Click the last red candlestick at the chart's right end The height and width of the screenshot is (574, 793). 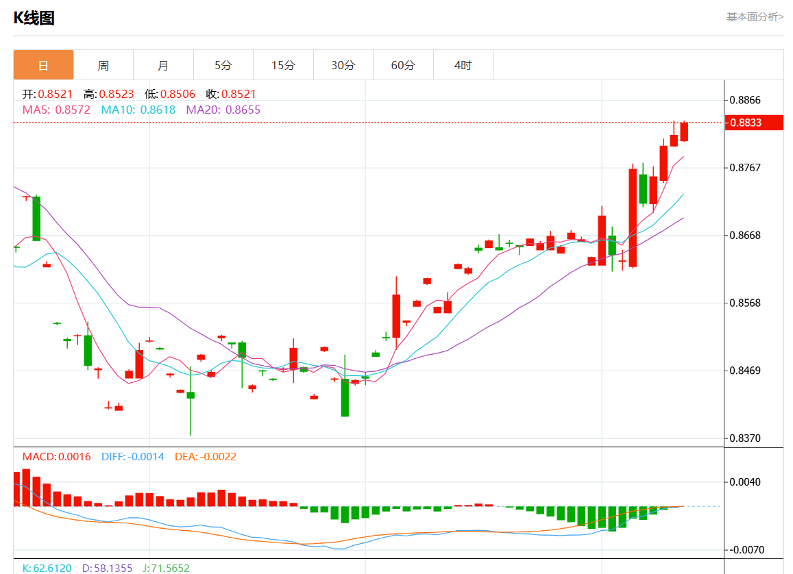[684, 132]
